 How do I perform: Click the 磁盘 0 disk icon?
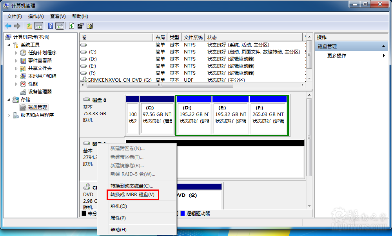click(x=86, y=100)
